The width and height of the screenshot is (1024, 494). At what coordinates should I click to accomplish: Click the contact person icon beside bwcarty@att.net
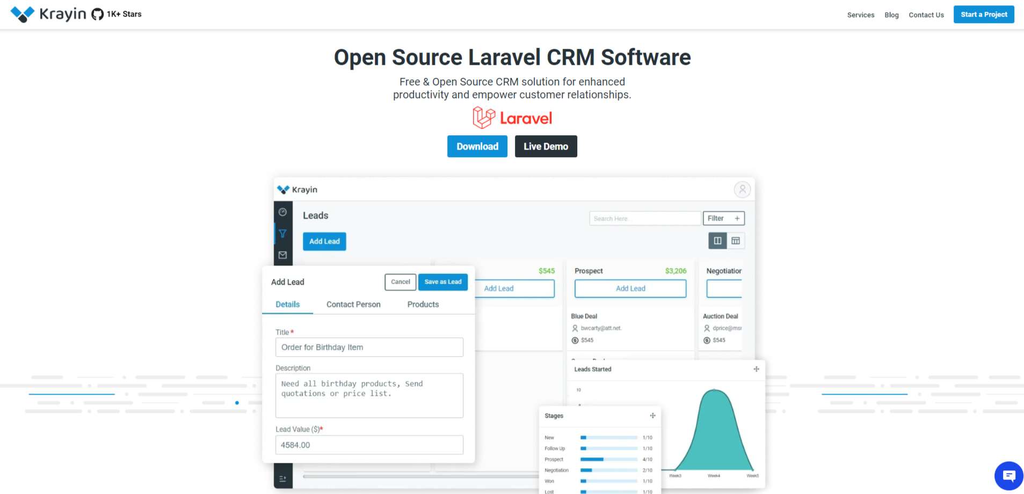pos(576,328)
